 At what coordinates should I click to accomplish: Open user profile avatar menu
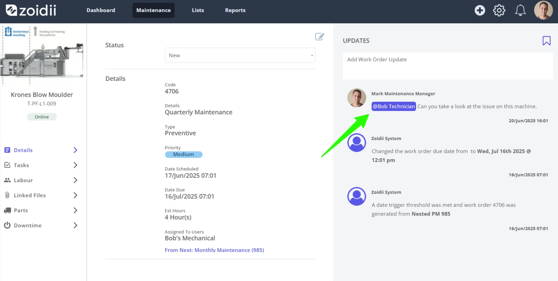tap(543, 10)
